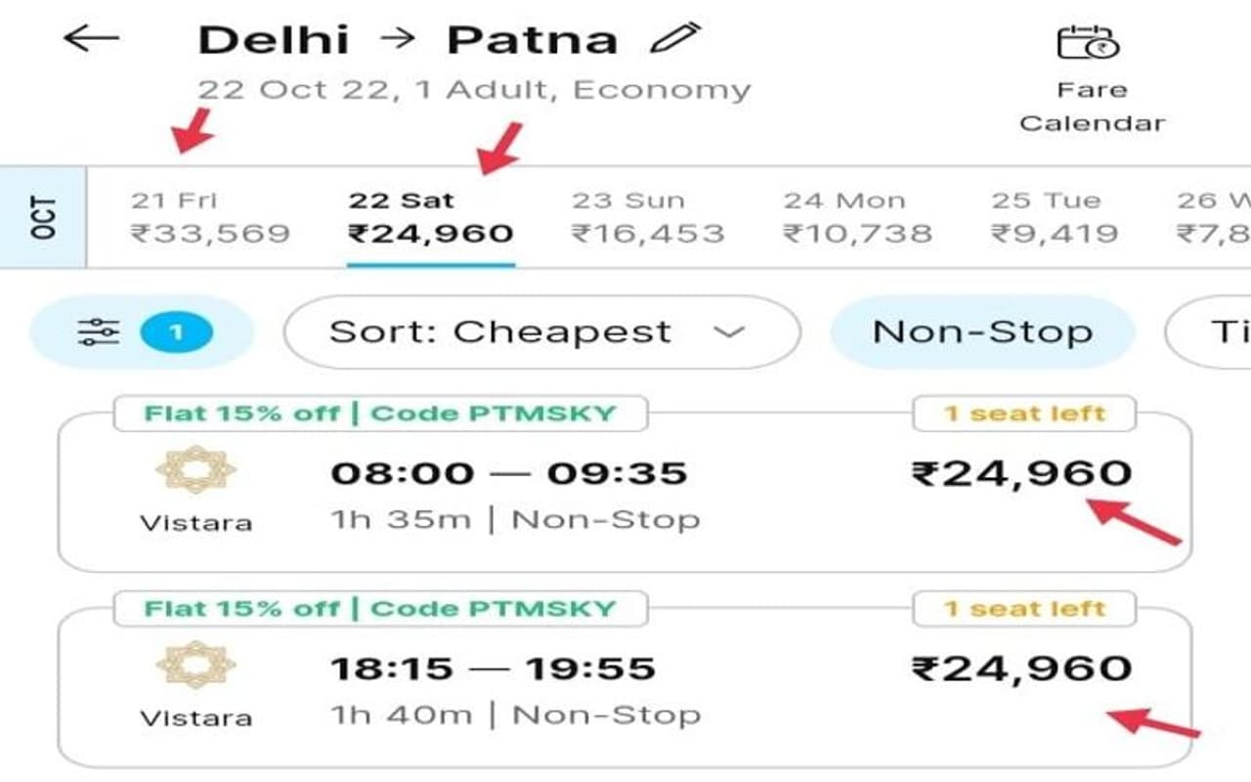Tap the Vistara logo on 08:00 flight

click(195, 470)
